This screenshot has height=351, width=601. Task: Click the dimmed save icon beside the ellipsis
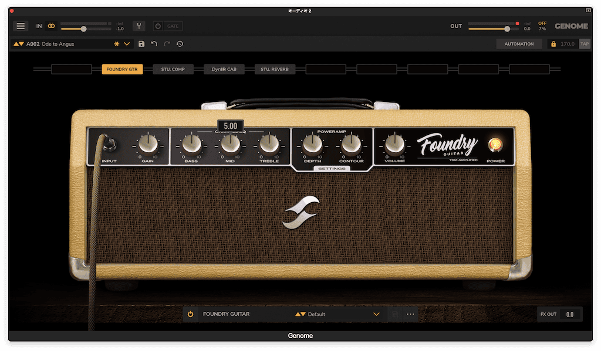pos(395,314)
